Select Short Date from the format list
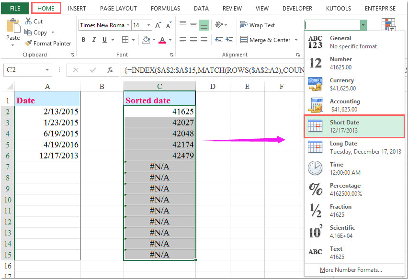The image size is (408, 279). tap(353, 126)
